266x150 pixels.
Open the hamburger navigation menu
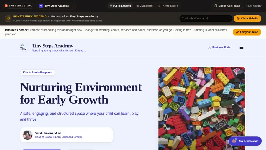click(241, 47)
